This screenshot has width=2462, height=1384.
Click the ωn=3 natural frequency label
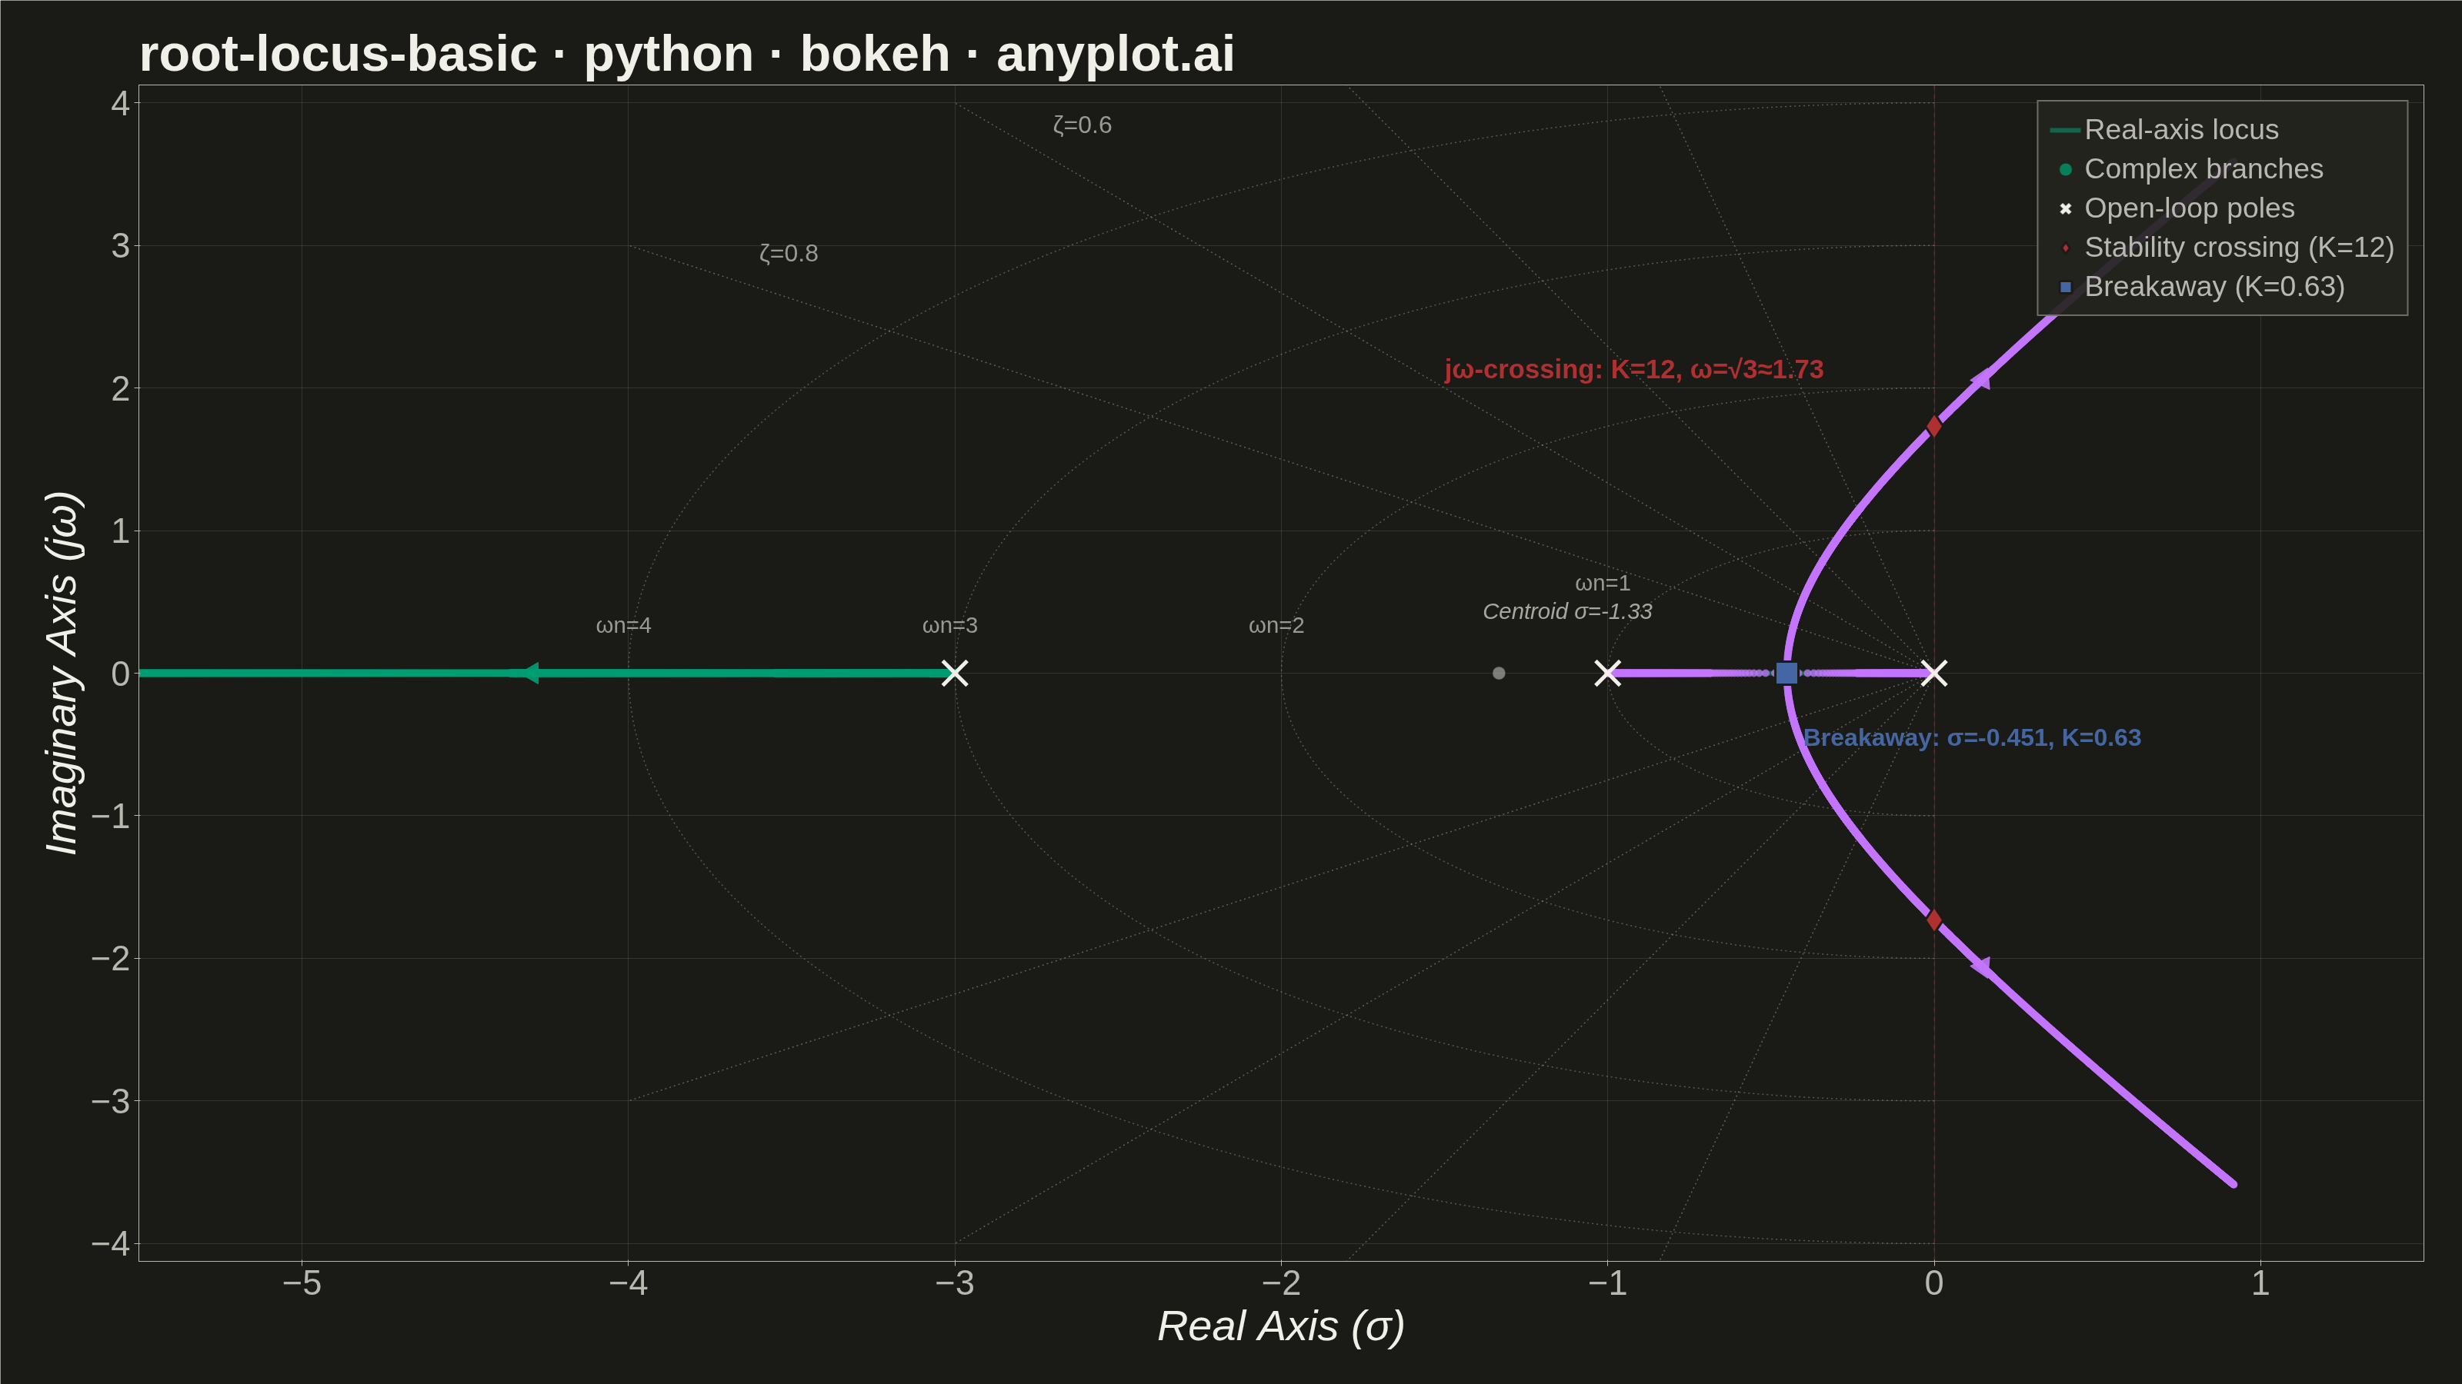pyautogui.click(x=949, y=626)
